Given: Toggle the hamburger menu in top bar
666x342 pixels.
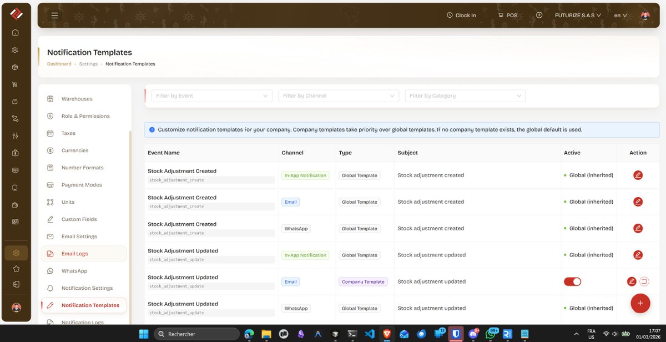Looking at the screenshot, I should click(54, 16).
